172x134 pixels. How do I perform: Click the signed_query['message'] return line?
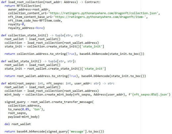(54, 132)
